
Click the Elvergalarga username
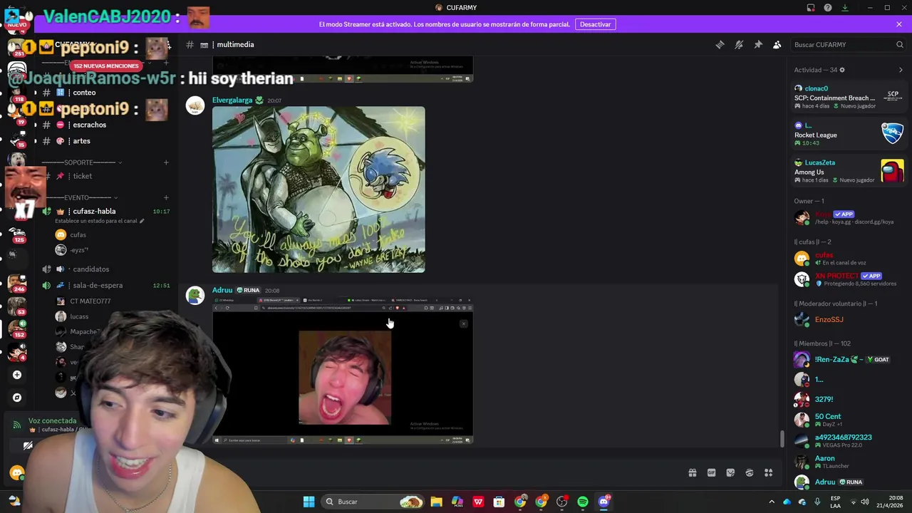(232, 100)
